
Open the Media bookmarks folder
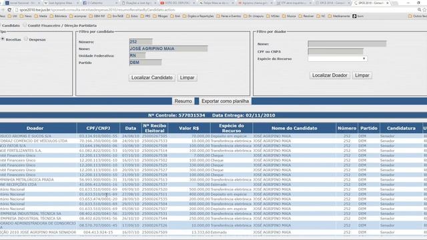[41, 16]
